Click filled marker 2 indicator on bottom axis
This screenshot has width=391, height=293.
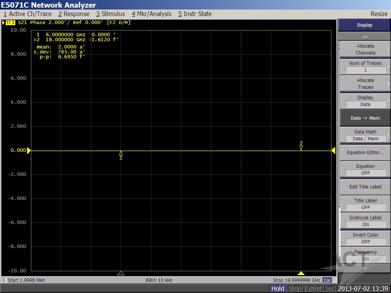(x=301, y=273)
